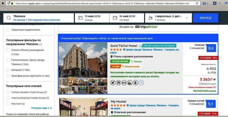Open the mail envelope toolbar icon
Viewport: 228px width, 117px height.
pyautogui.click(x=204, y=3)
